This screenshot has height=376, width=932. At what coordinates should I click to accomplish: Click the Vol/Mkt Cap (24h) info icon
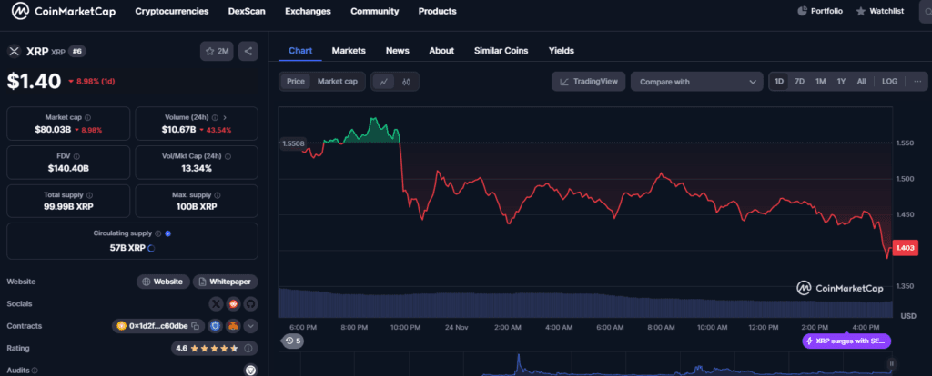(x=228, y=156)
